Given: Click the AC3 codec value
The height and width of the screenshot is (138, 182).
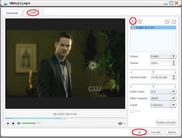Looking at the screenshot, I should [153, 92].
